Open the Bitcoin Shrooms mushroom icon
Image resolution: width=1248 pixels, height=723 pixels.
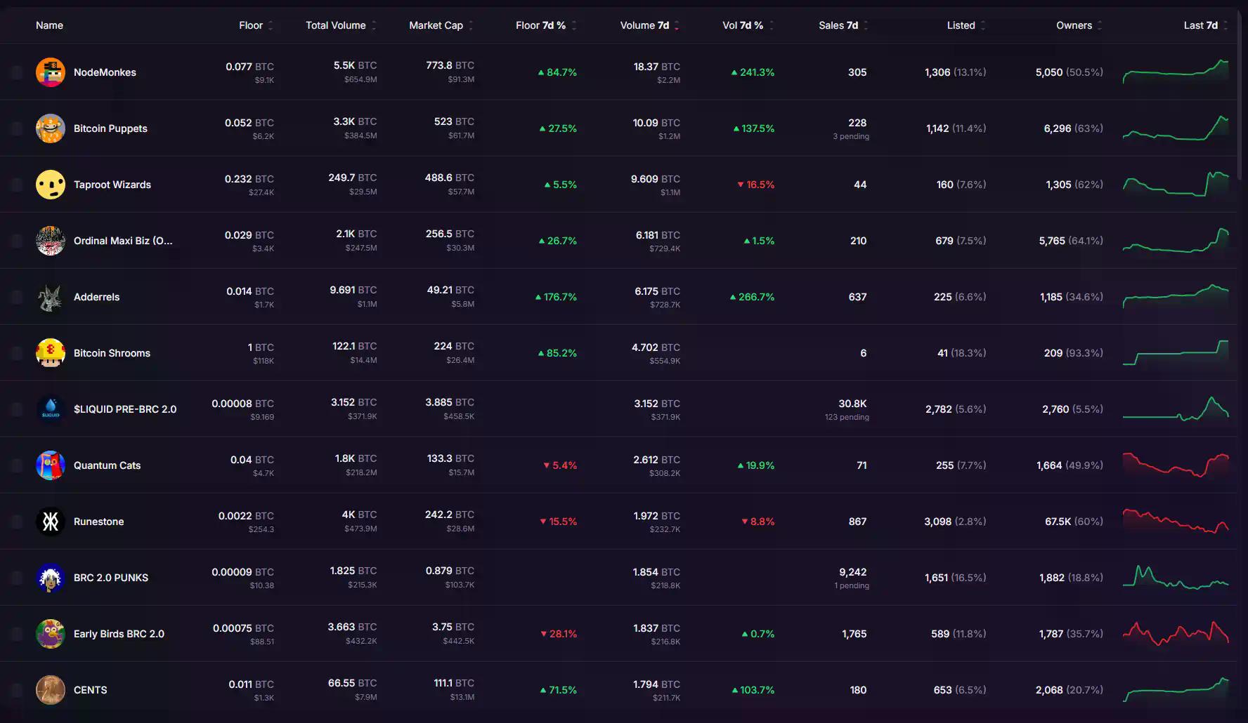coord(50,353)
